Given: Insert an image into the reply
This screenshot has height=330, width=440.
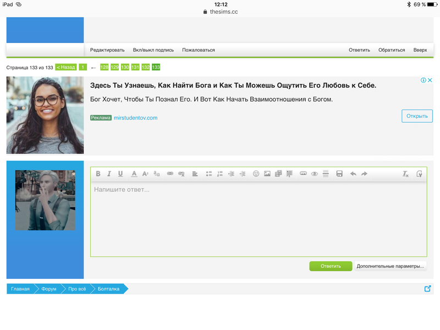Looking at the screenshot, I should point(267,174).
